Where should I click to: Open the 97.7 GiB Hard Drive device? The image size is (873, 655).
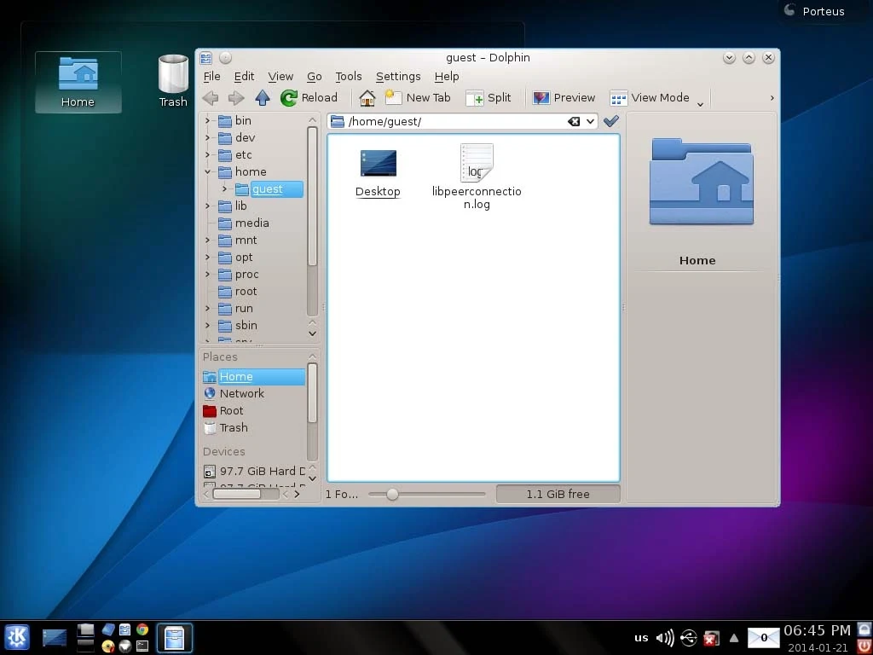pos(254,471)
